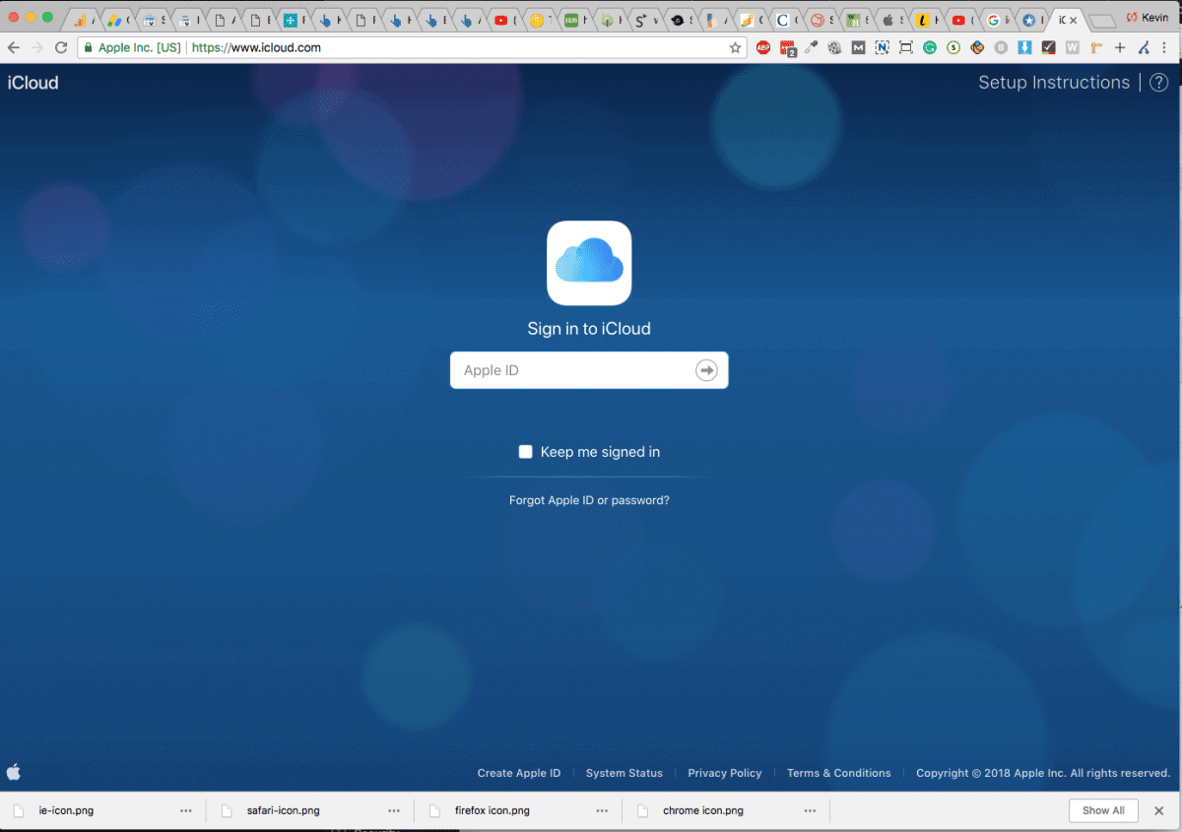Screen dimensions: 1182x832
Task: Bookmark this page with the star icon
Action: [735, 47]
